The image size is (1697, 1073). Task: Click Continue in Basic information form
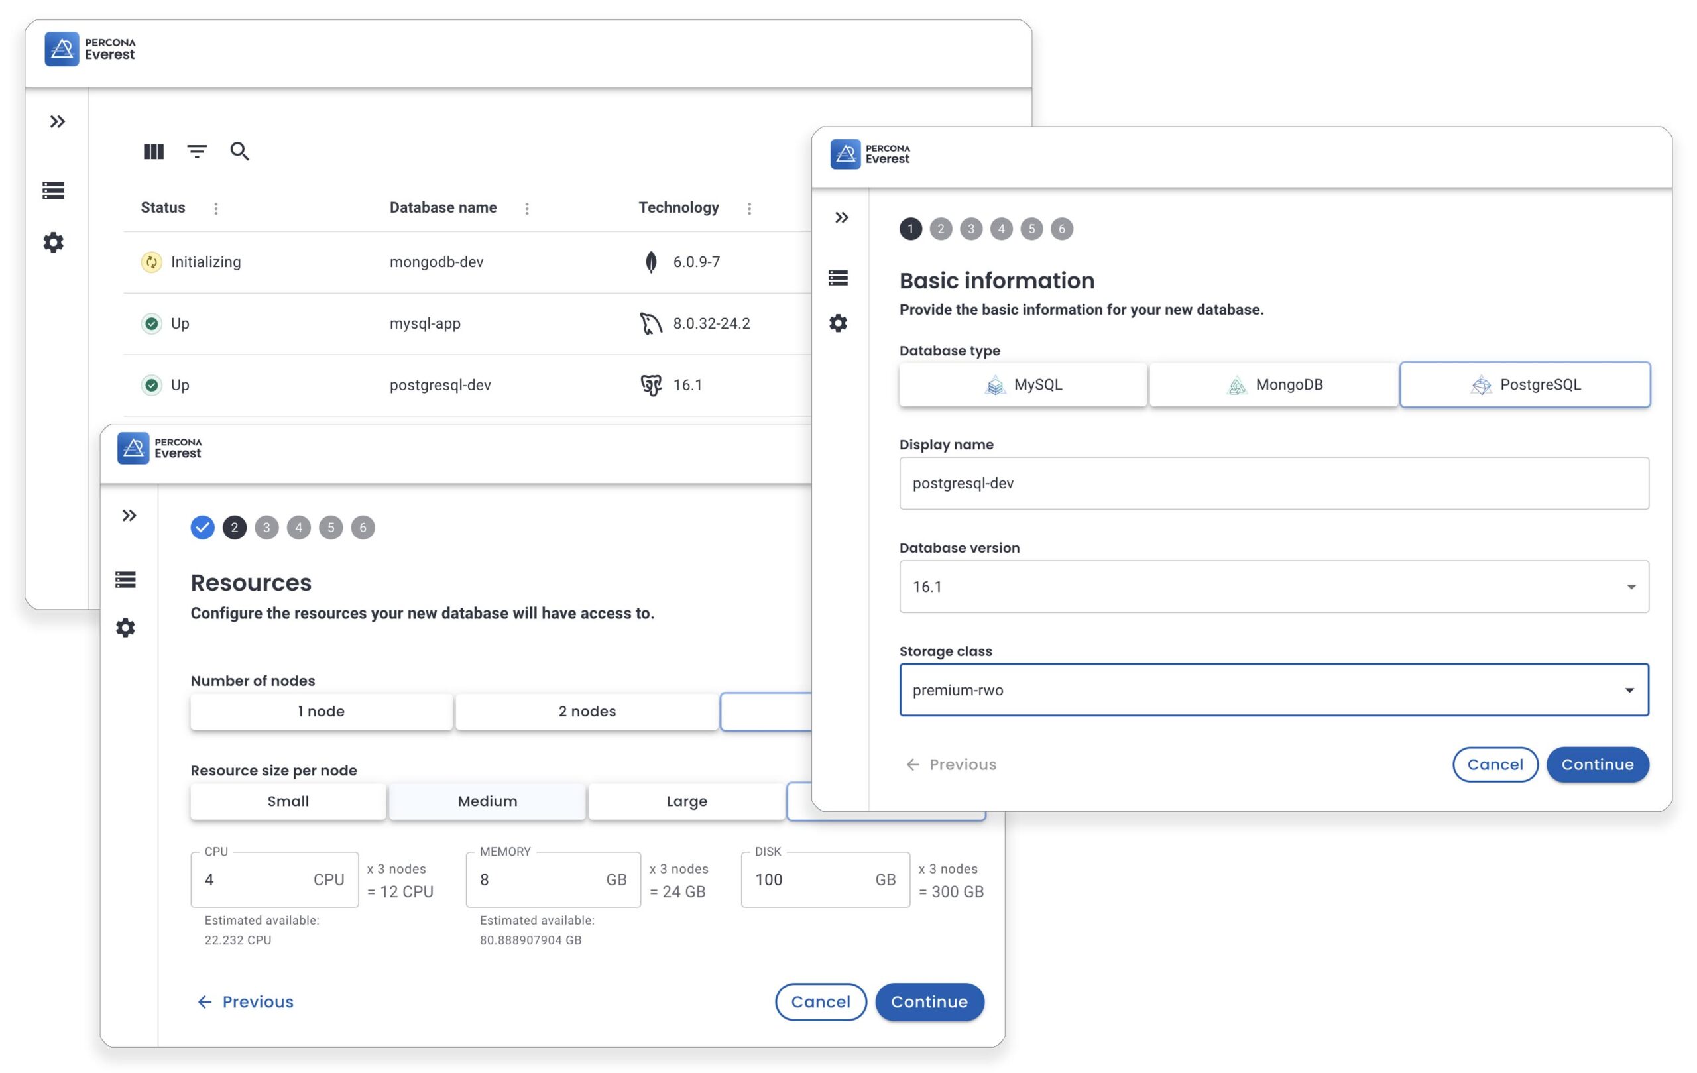point(1597,764)
